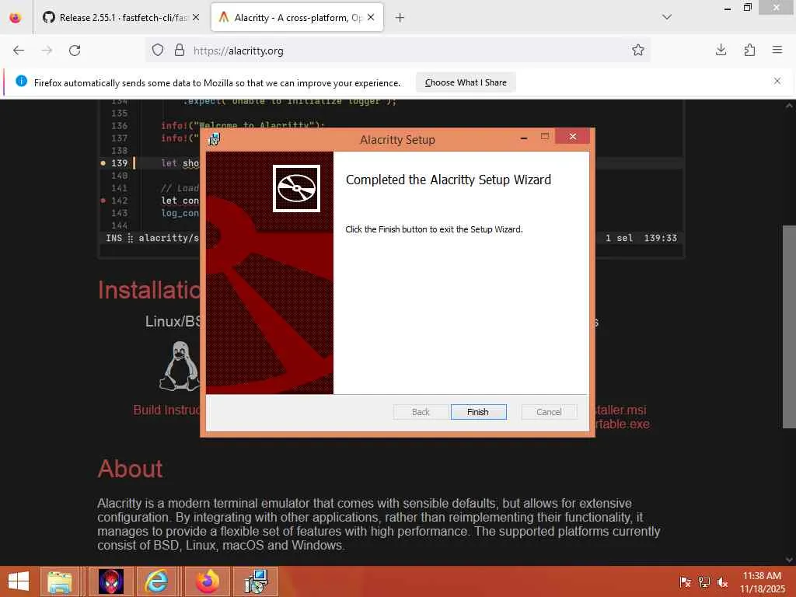Click the Completed the Alacritty Setup Wizard heading
796x597 pixels.
tap(449, 180)
